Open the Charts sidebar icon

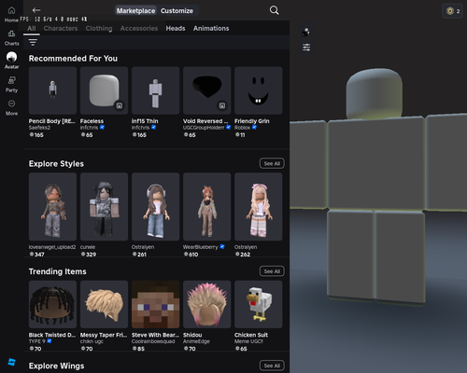[x=11, y=34]
